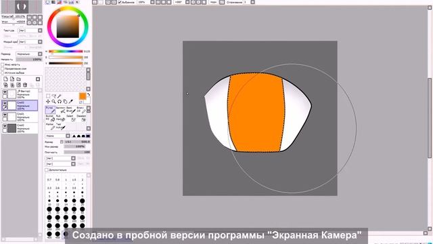Pick the rectangular selection tool
Image resolution: width=433 pixels, height=244 pixels.
(x=48, y=96)
